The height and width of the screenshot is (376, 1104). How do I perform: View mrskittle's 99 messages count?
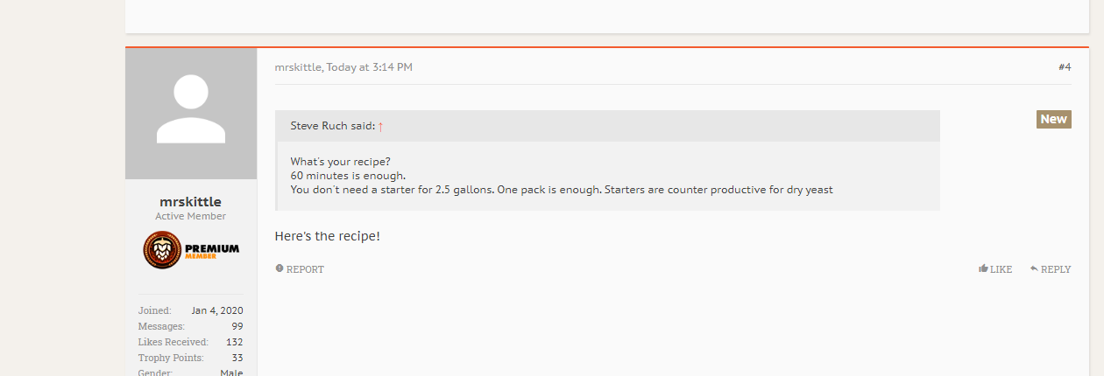pyautogui.click(x=237, y=326)
